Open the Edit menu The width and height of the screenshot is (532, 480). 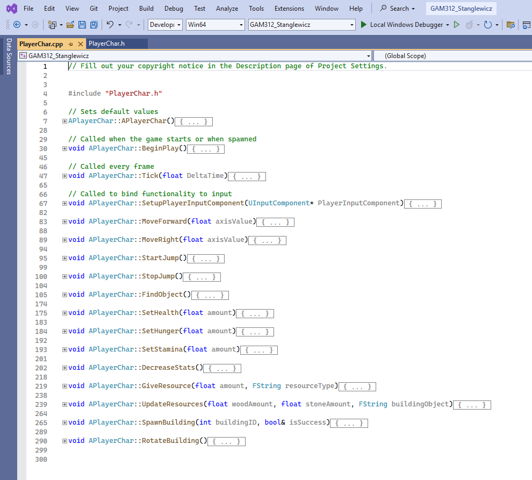[x=49, y=9]
